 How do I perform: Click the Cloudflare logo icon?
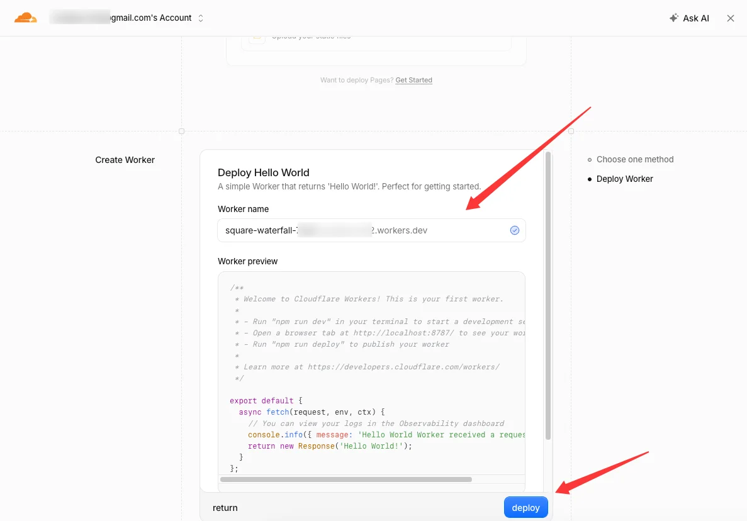click(26, 18)
